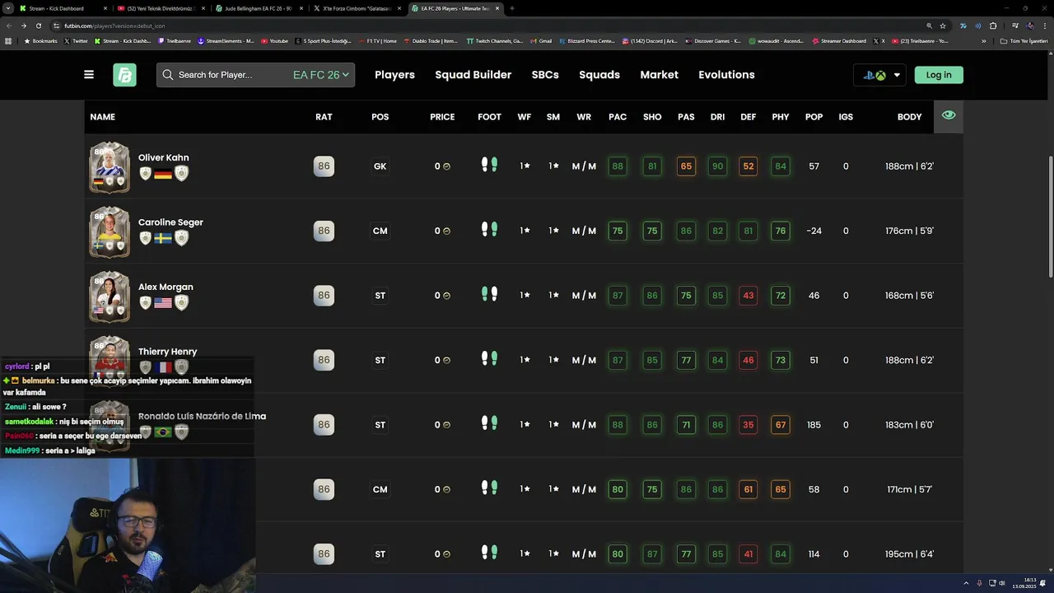Screen dimensions: 1054x593
Task: Open Thierry Henry's player page link
Action: 168,352
